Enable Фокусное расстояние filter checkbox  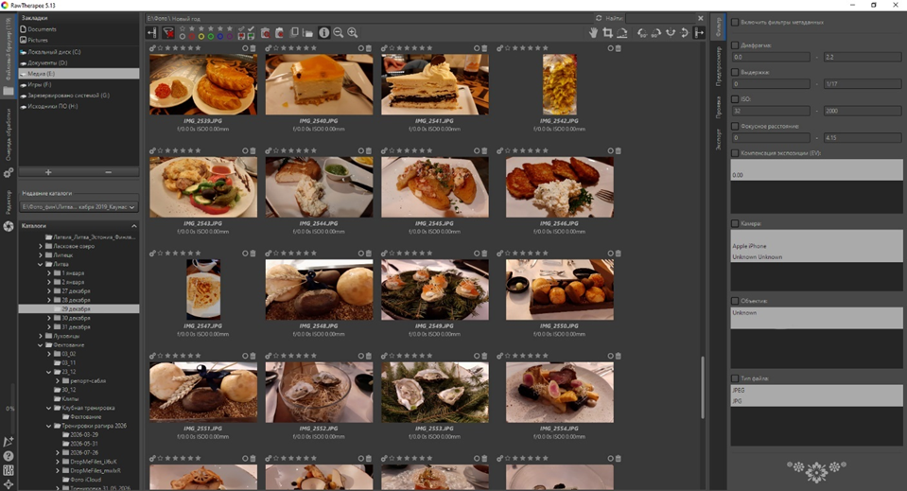[735, 126]
